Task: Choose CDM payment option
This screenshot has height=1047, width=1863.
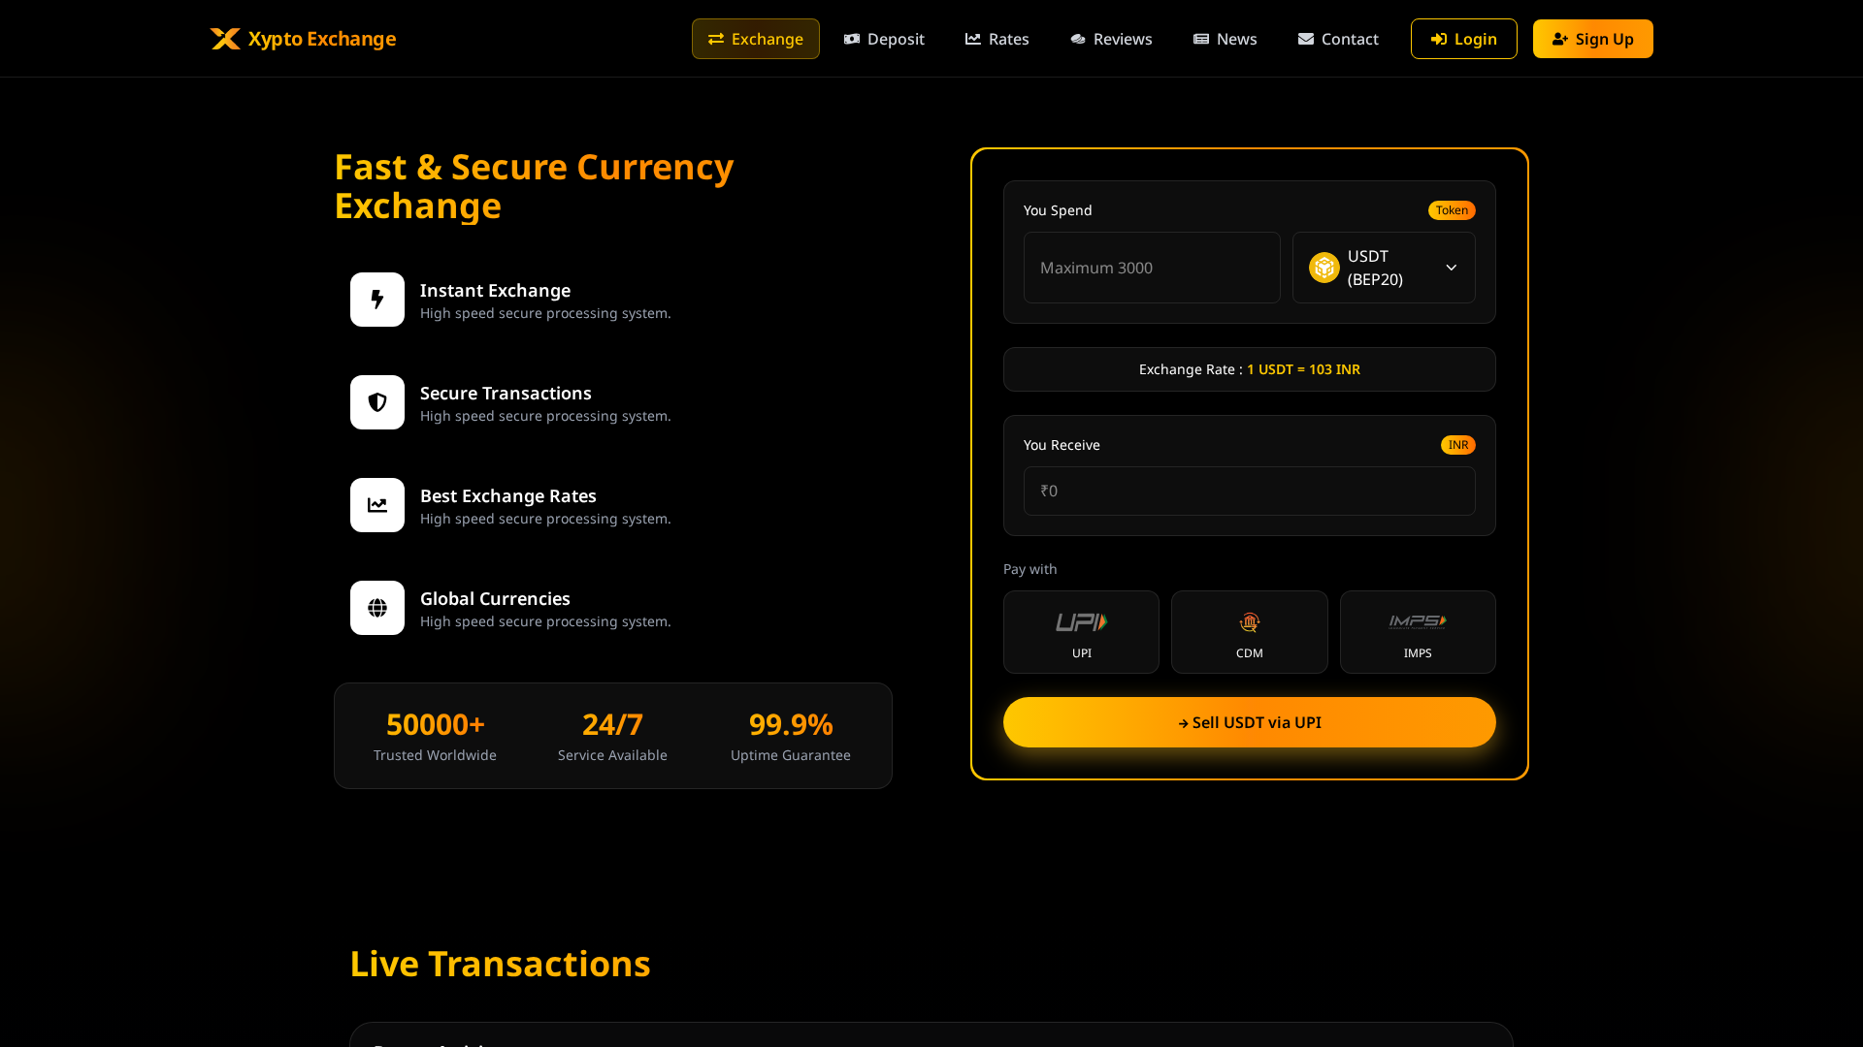Action: coord(1249,631)
